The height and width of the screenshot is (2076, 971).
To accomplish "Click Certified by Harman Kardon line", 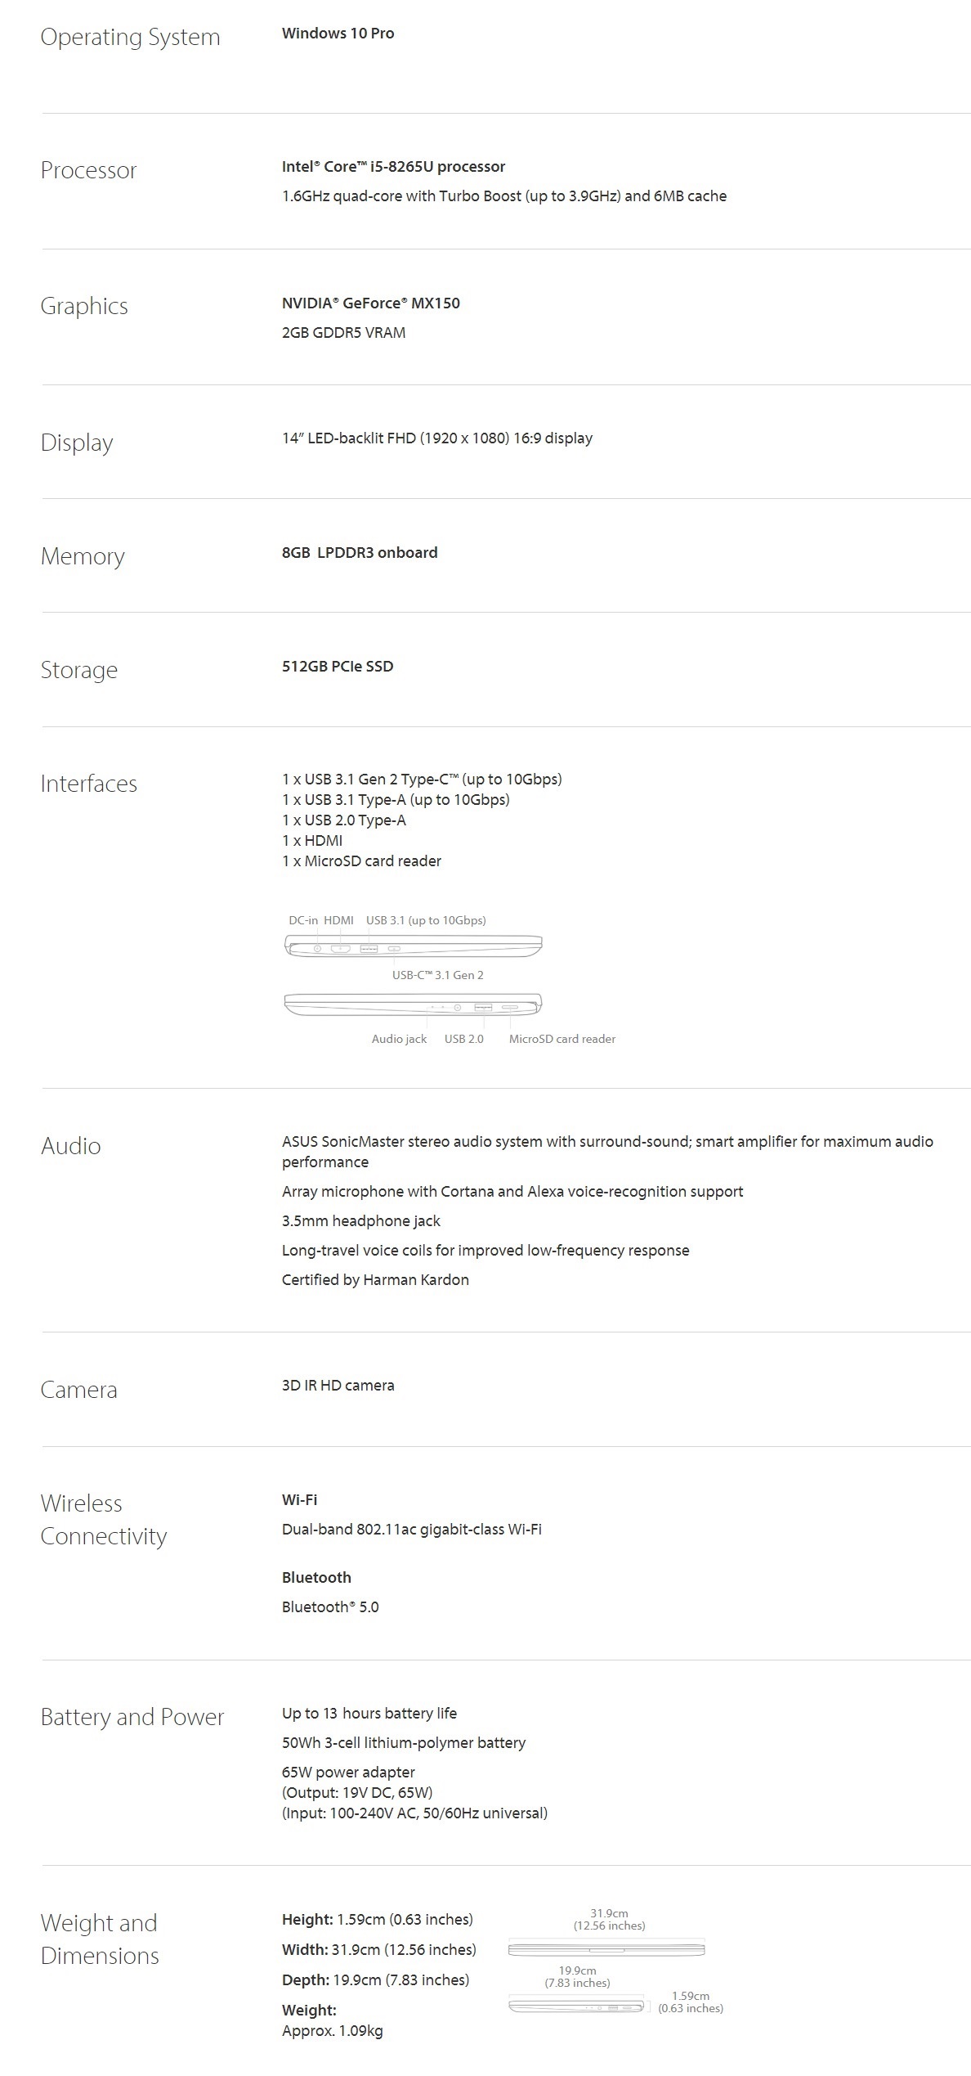I will pyautogui.click(x=375, y=1280).
